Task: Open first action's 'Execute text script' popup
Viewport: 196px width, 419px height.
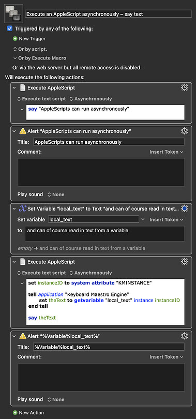Action: [x=41, y=99]
